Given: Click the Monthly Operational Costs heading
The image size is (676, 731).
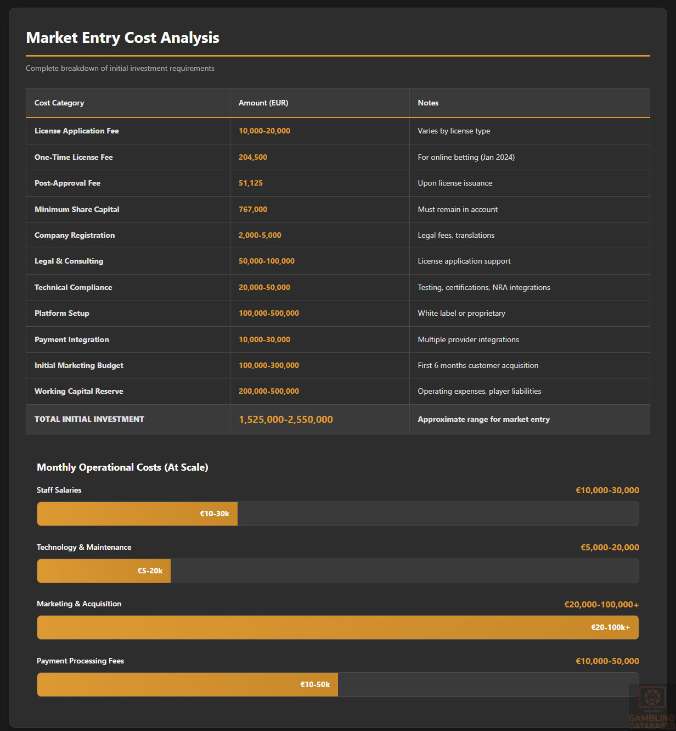Looking at the screenshot, I should [x=122, y=467].
